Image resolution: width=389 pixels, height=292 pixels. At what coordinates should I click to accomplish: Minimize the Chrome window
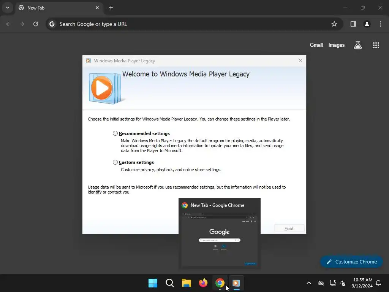(x=345, y=8)
